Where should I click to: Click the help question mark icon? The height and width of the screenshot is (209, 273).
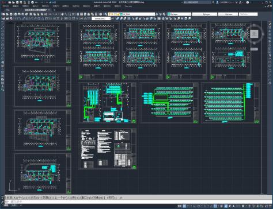pyautogui.click(x=248, y=2)
